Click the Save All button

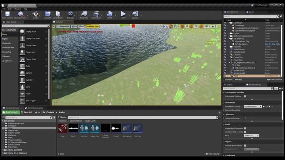(26, 112)
